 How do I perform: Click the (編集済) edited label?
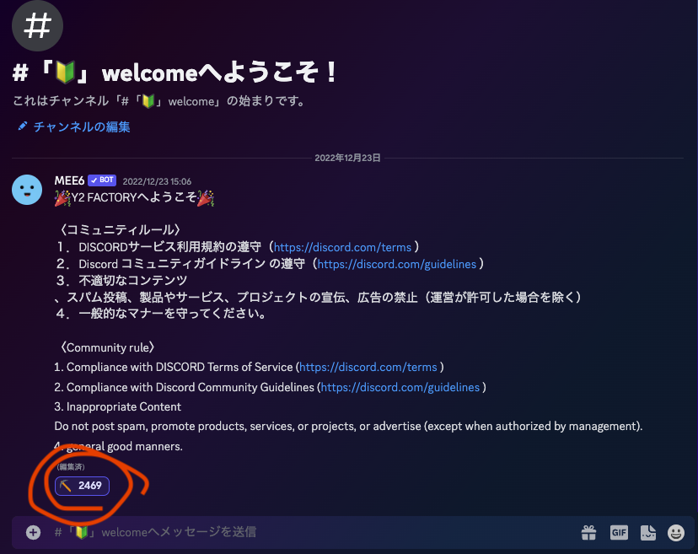[x=71, y=466]
